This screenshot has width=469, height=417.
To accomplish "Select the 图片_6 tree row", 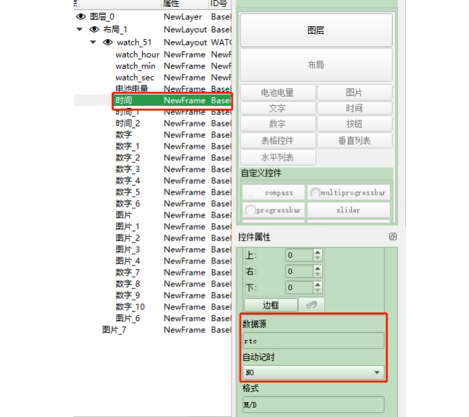I will coord(152,318).
